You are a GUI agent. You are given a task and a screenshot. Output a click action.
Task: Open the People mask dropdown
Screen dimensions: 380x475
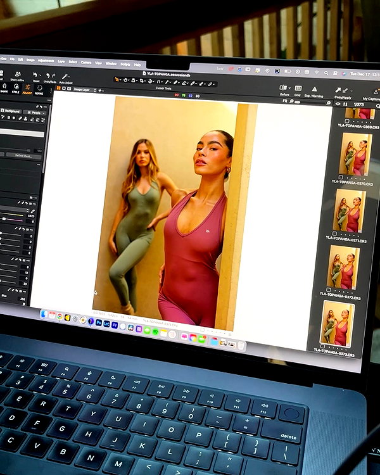tap(35, 112)
